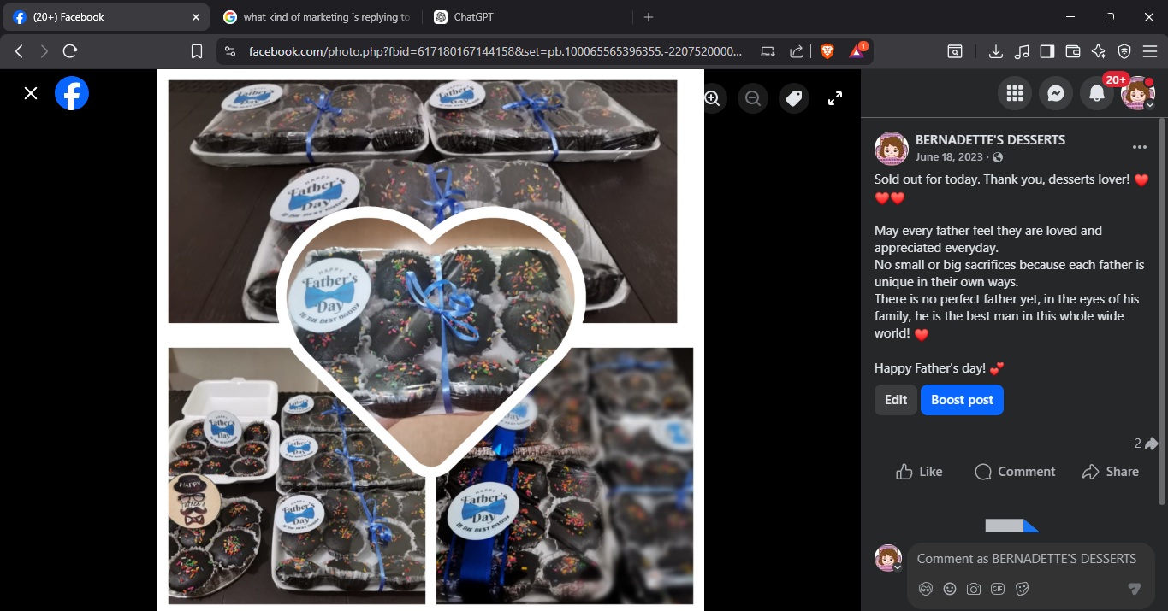1168x611 pixels.
Task: Go forward in the browser
Action: (44, 51)
